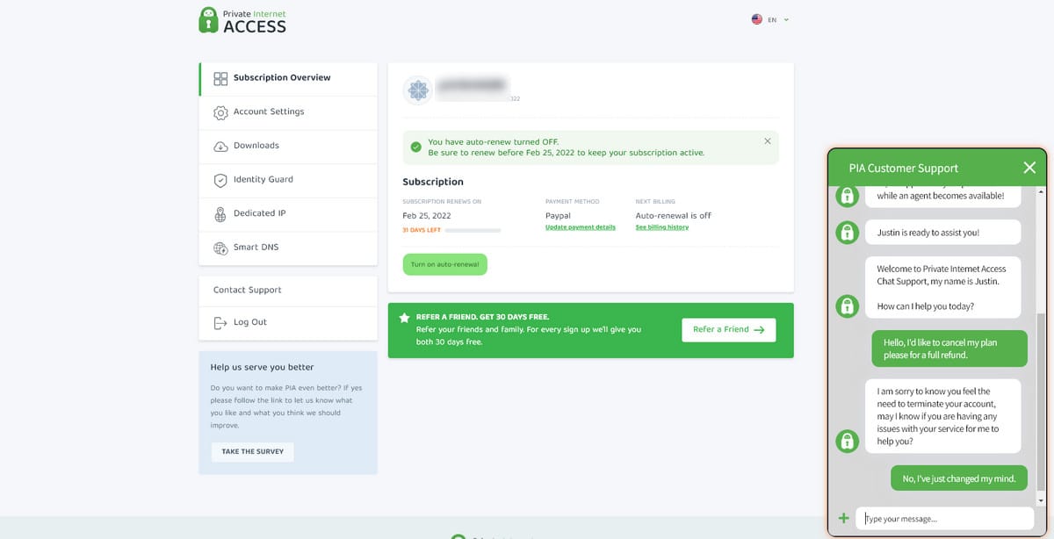This screenshot has width=1054, height=539.
Task: Click PIA Customer Support chat title
Action: (x=903, y=168)
